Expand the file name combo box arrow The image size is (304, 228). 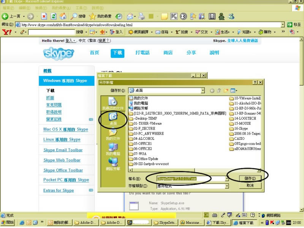(226, 179)
